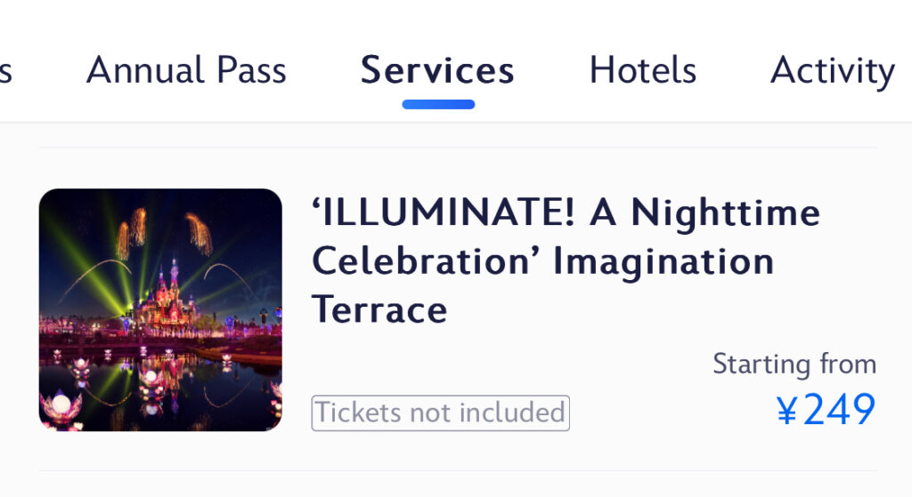Switch to the Annual Pass tab
Image resolution: width=912 pixels, height=497 pixels.
[x=186, y=70]
